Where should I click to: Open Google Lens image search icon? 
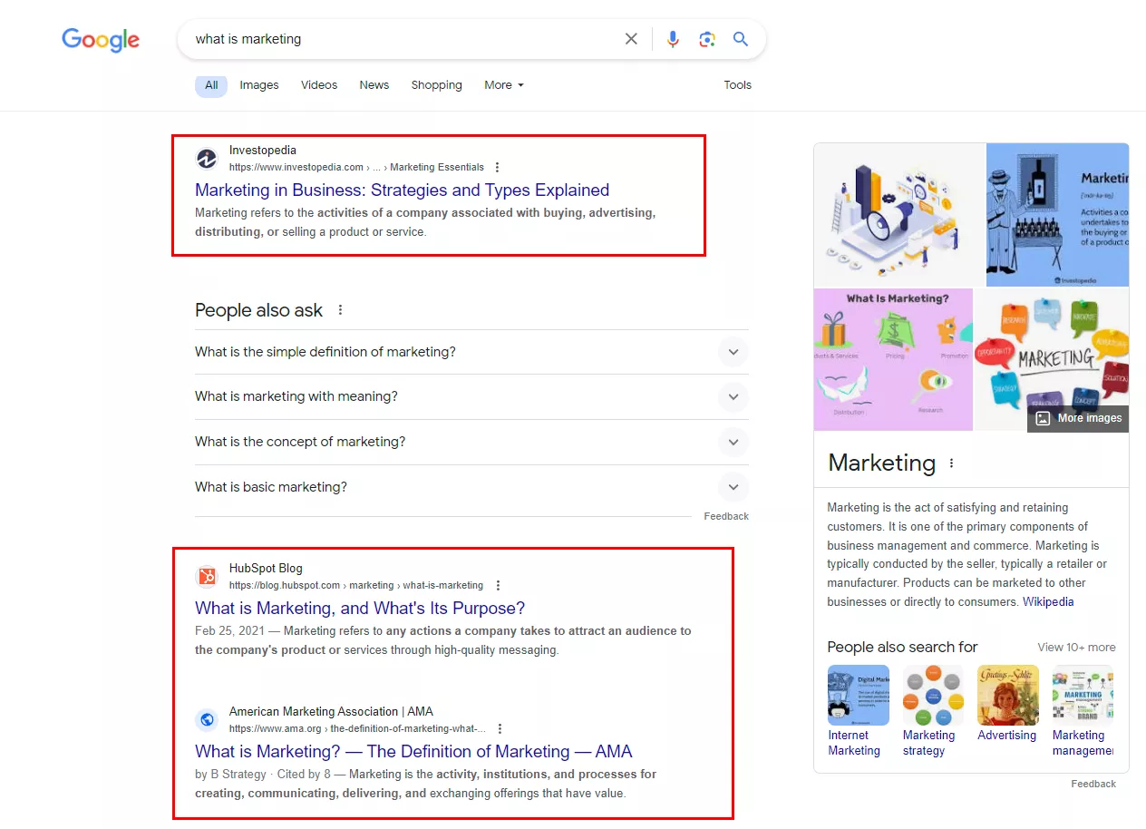[x=707, y=39]
